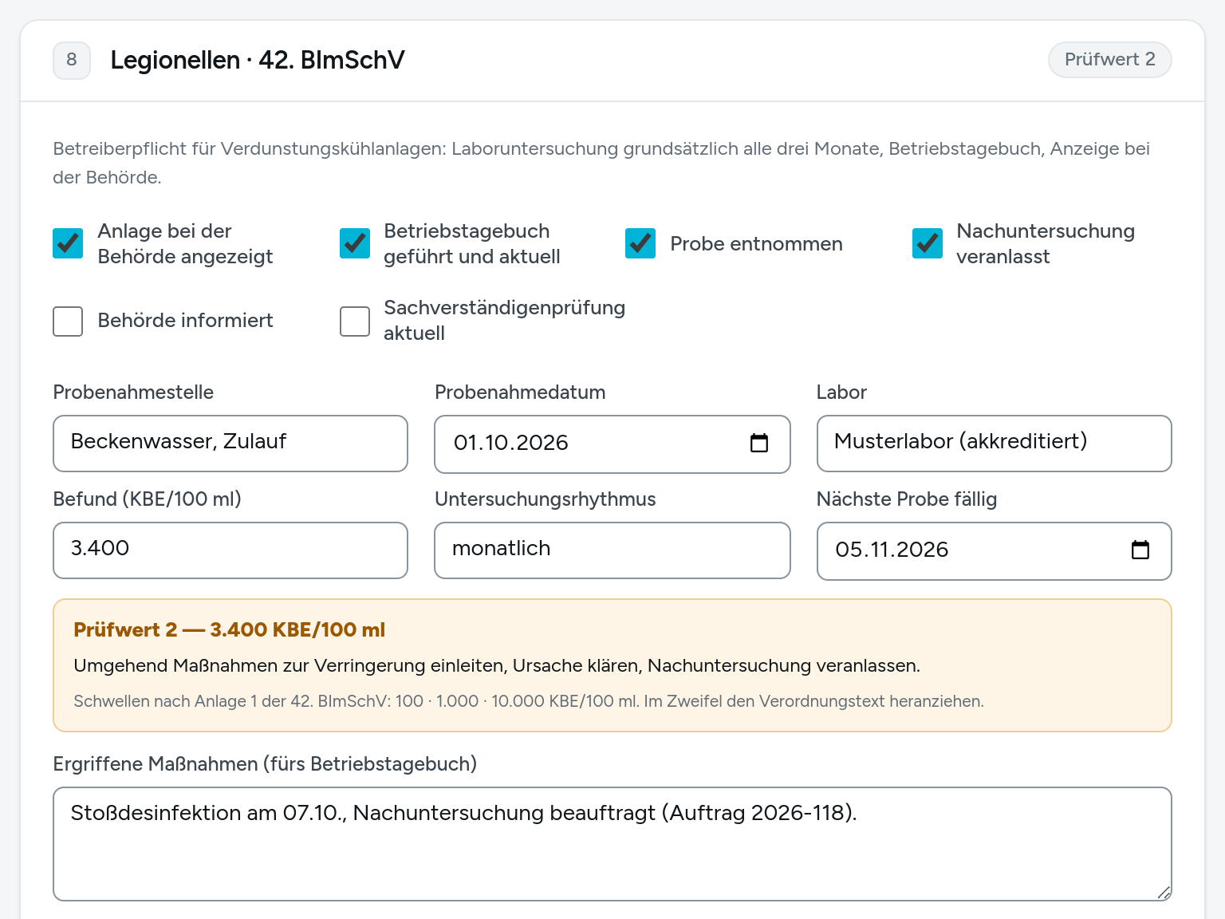Click the Probenahmedatum label
The width and height of the screenshot is (1225, 919).
(520, 392)
